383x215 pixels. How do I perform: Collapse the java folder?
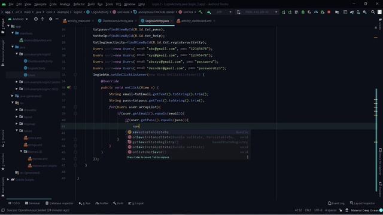pos(13,47)
